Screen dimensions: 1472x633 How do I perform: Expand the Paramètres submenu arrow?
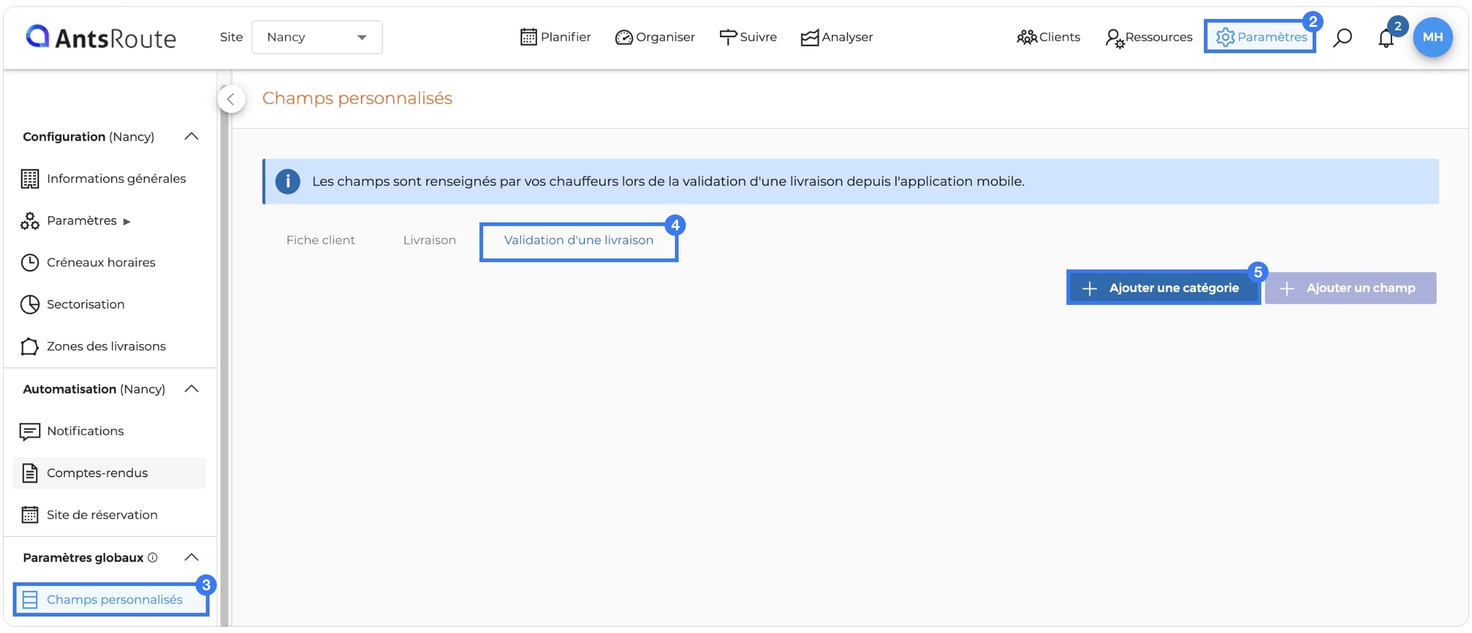coord(126,221)
